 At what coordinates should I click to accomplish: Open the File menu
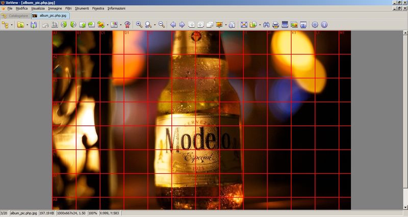click(10, 8)
